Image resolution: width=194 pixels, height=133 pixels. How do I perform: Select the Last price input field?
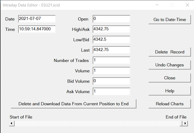(111, 50)
